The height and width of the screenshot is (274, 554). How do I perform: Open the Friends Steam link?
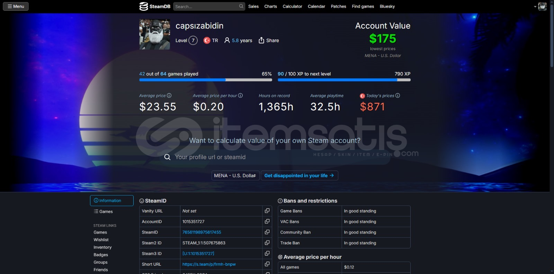coord(101,270)
